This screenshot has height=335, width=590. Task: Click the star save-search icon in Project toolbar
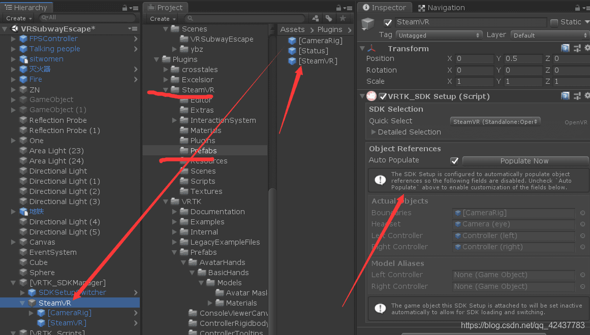pyautogui.click(x=343, y=18)
